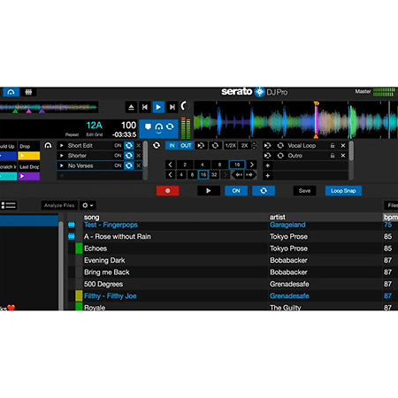Click the 100 BPM value
This screenshot has width=398, height=398.
point(128,126)
